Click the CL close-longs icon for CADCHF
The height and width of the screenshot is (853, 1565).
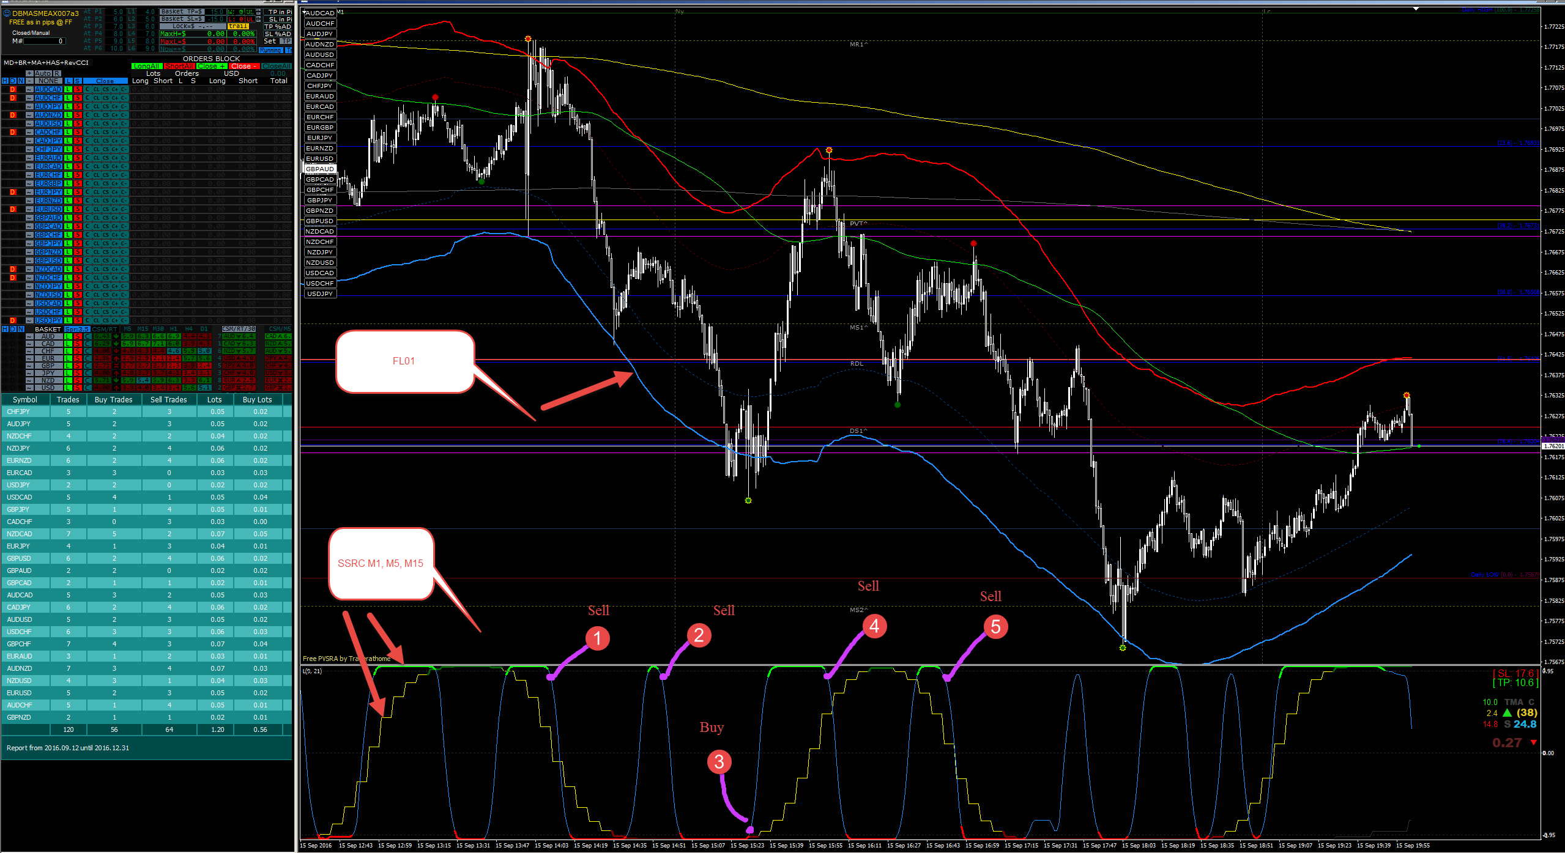(x=97, y=132)
